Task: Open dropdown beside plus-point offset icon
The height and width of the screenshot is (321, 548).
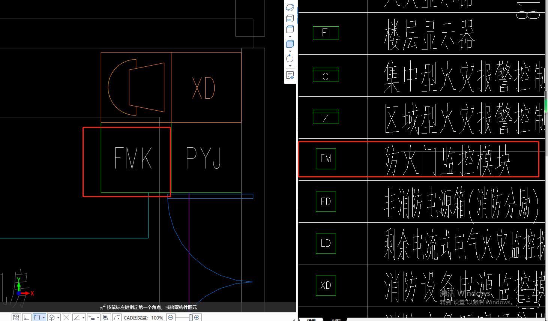Action: tap(98, 318)
